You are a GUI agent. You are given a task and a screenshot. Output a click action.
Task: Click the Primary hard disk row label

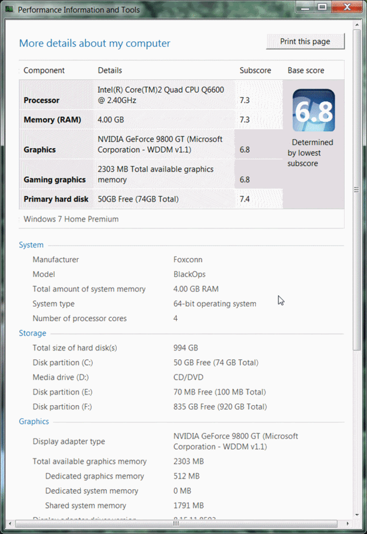[56, 199]
